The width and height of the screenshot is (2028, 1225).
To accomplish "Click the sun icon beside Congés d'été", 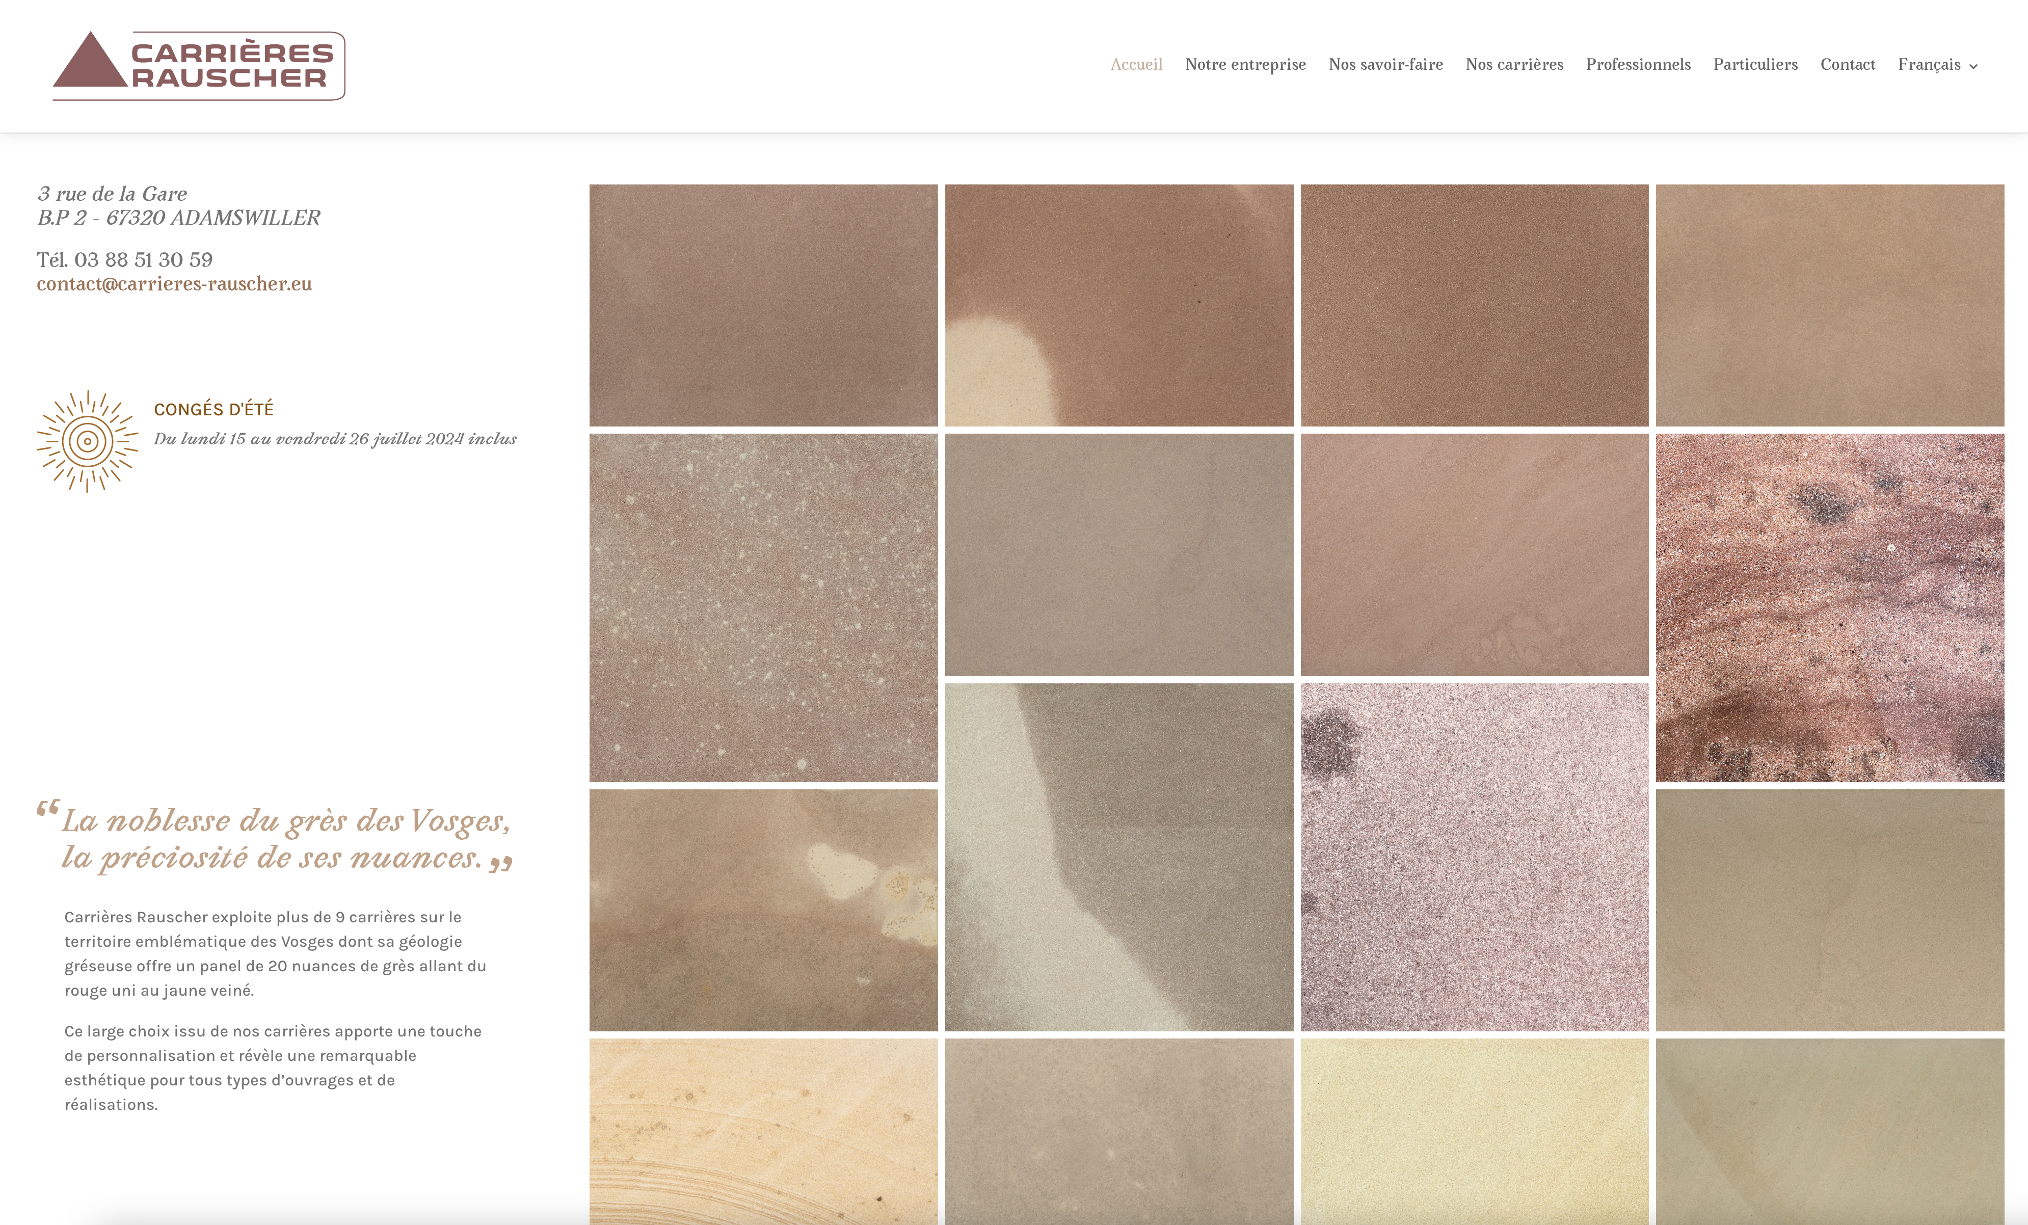I will [x=87, y=442].
